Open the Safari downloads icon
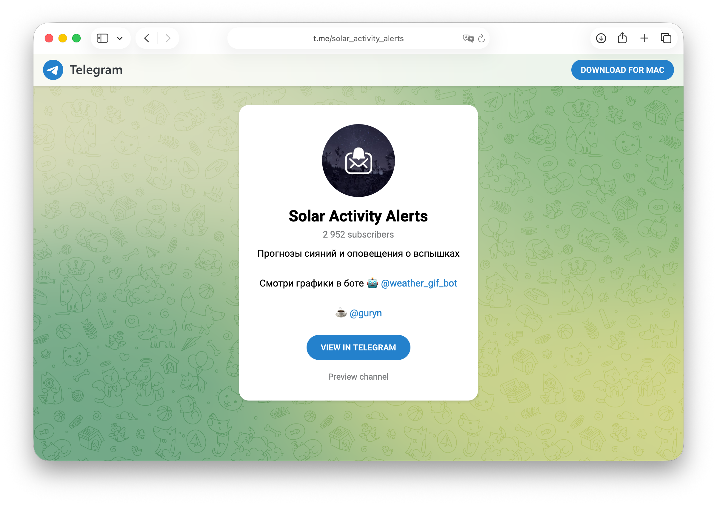Screen dimensions: 717x505 tap(601, 39)
